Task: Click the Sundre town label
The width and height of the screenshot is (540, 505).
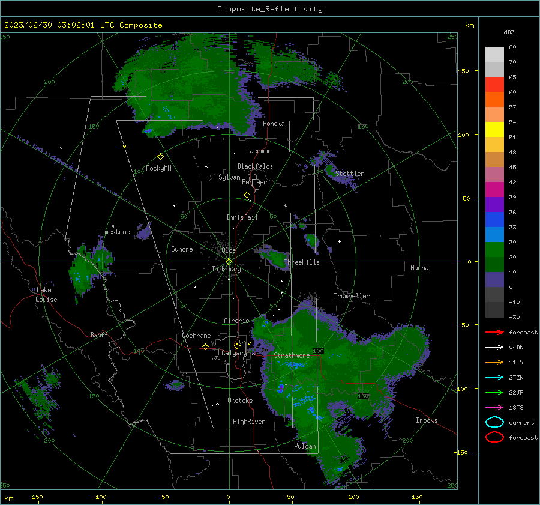Action: (182, 249)
